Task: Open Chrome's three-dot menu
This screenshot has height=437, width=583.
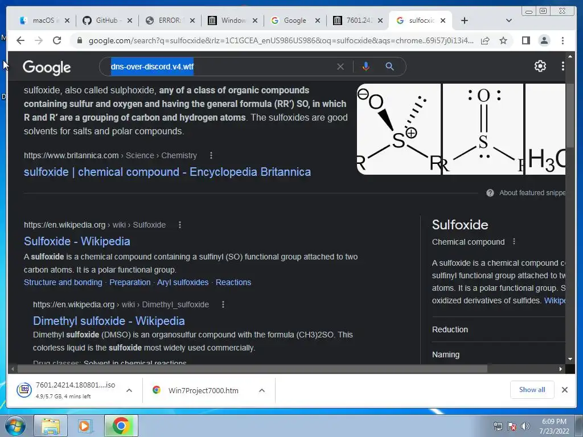Action: (x=563, y=40)
